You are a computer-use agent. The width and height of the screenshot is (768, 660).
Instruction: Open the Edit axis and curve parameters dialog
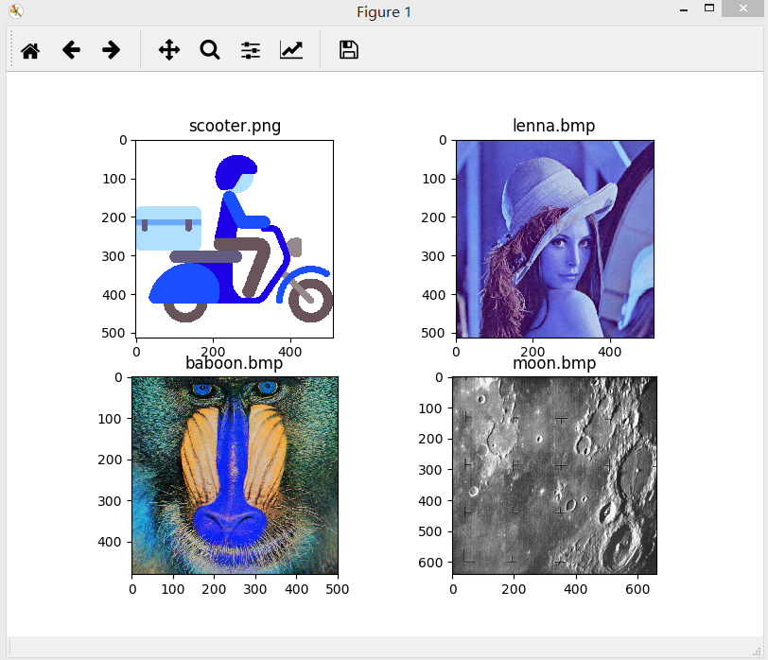tap(291, 50)
